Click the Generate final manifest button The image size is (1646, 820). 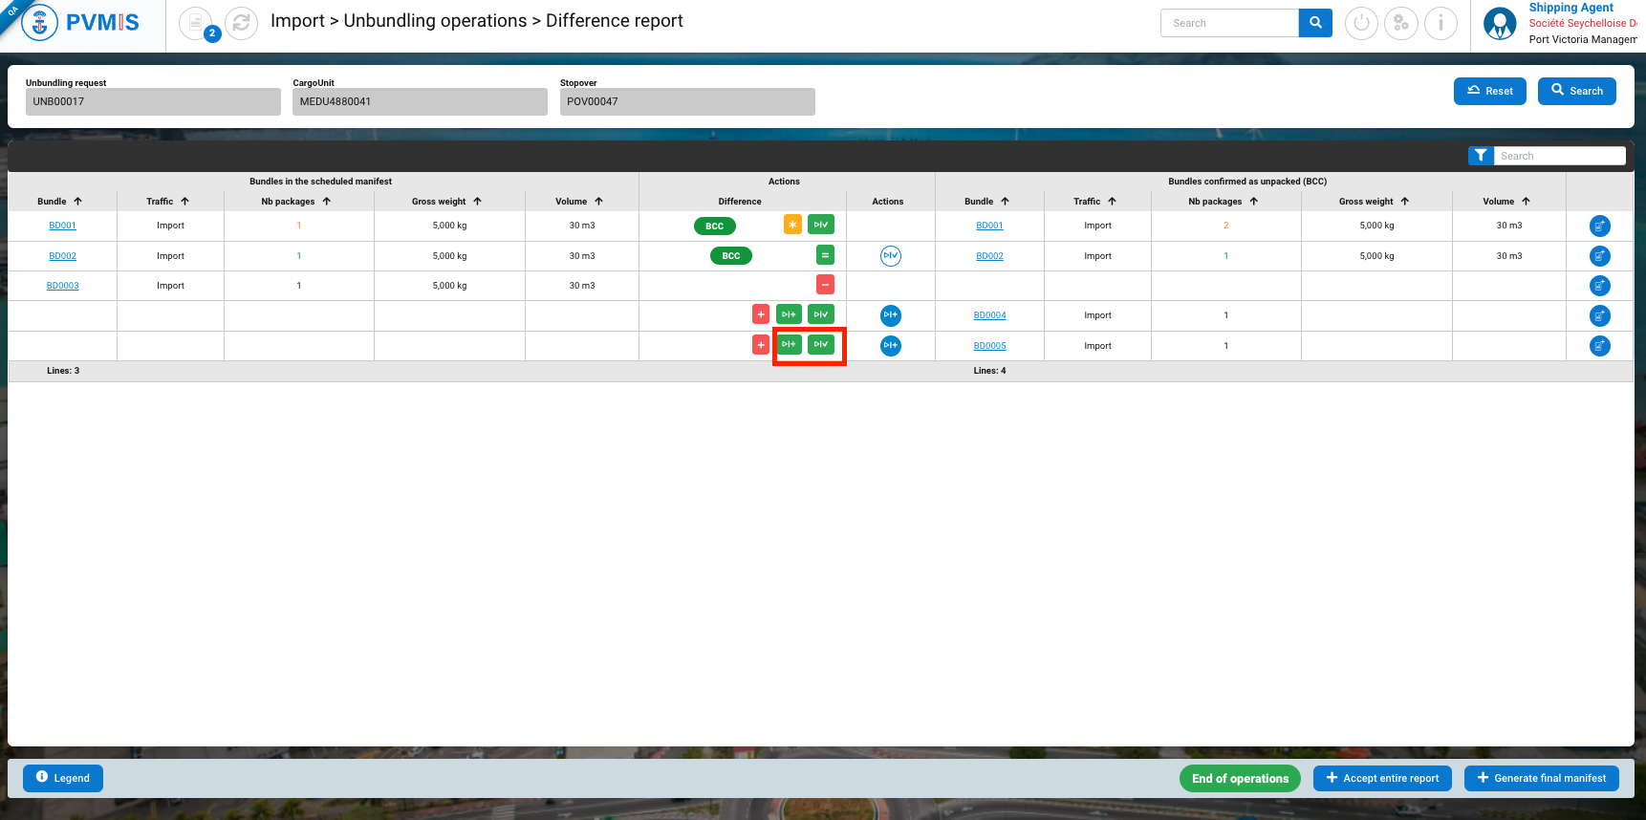1541,778
